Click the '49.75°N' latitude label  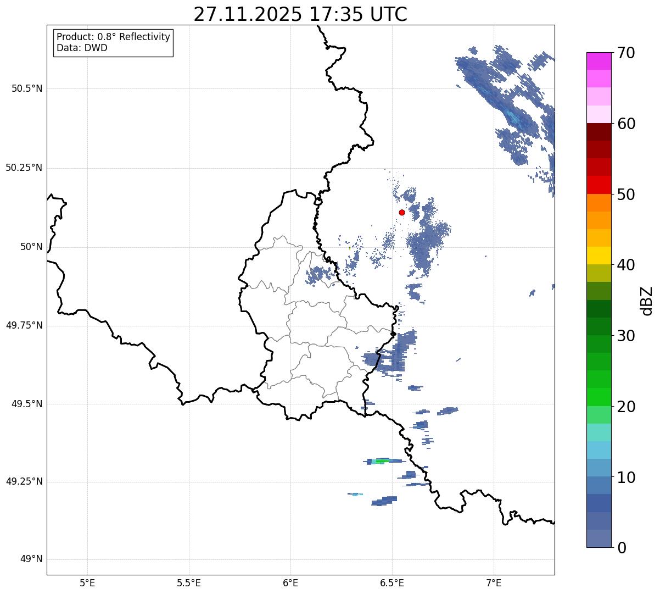click(x=24, y=325)
